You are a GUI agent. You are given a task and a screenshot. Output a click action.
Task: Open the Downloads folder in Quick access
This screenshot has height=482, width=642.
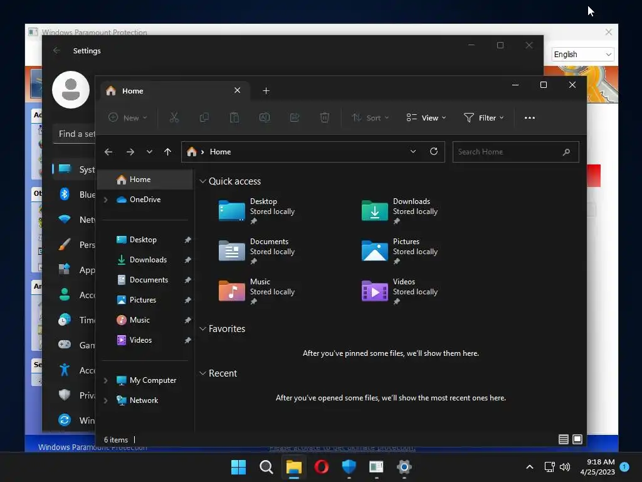click(x=399, y=211)
